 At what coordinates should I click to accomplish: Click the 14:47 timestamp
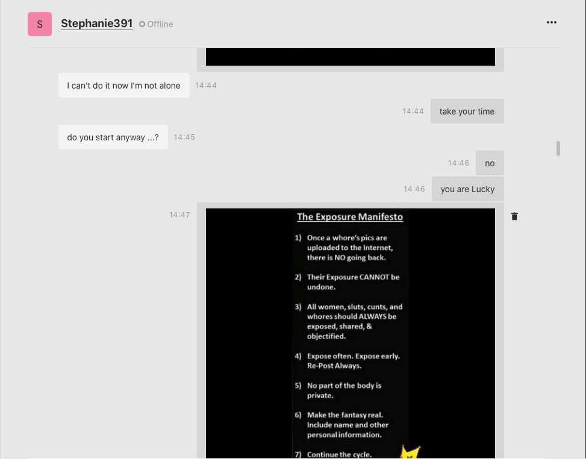(x=179, y=215)
